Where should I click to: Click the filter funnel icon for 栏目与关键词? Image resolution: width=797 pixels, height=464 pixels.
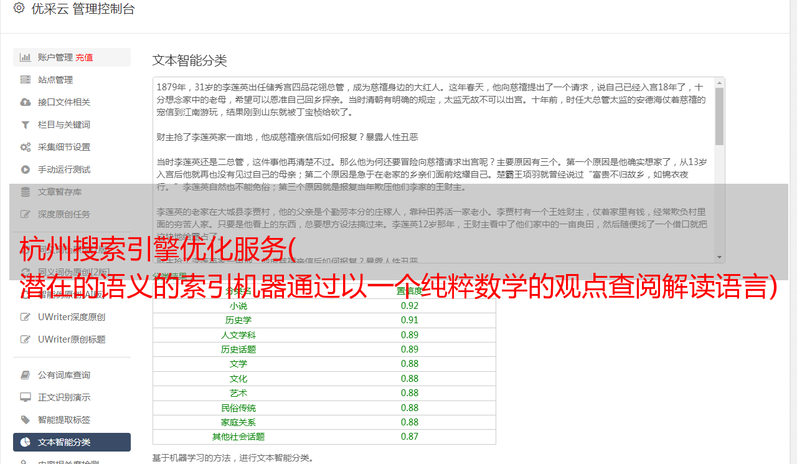click(26, 125)
